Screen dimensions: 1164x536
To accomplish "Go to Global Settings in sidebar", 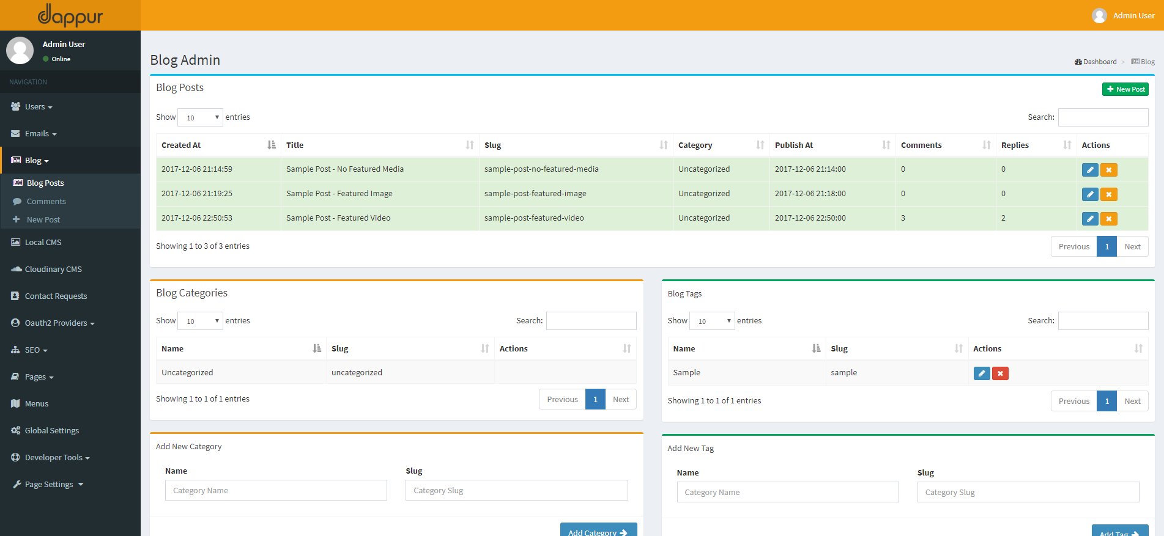I will point(52,431).
